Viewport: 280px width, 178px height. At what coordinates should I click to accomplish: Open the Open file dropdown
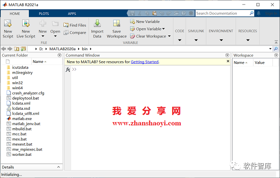tap(55, 28)
